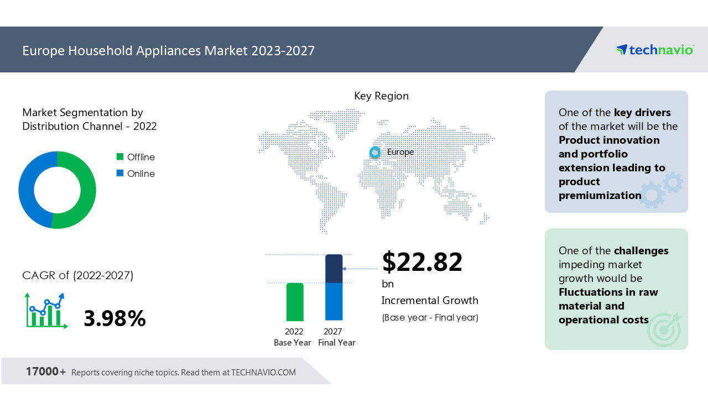708x398 pixels.
Task: Click the green Offline legend swatch
Action: pos(120,157)
